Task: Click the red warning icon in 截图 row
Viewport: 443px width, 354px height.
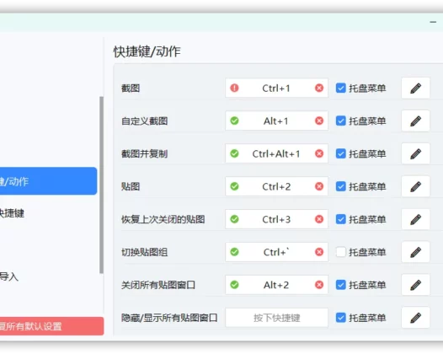Action: [x=234, y=88]
